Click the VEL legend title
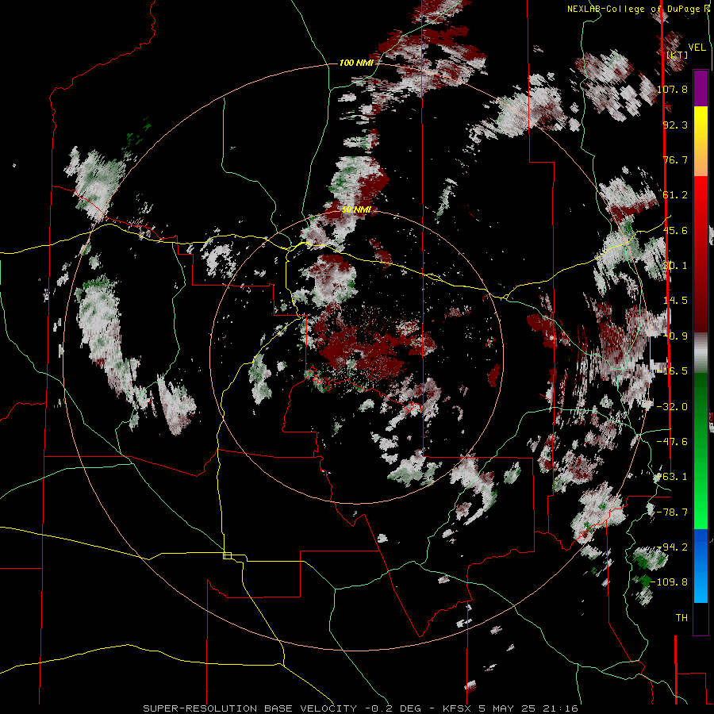The image size is (714, 714). (x=697, y=48)
